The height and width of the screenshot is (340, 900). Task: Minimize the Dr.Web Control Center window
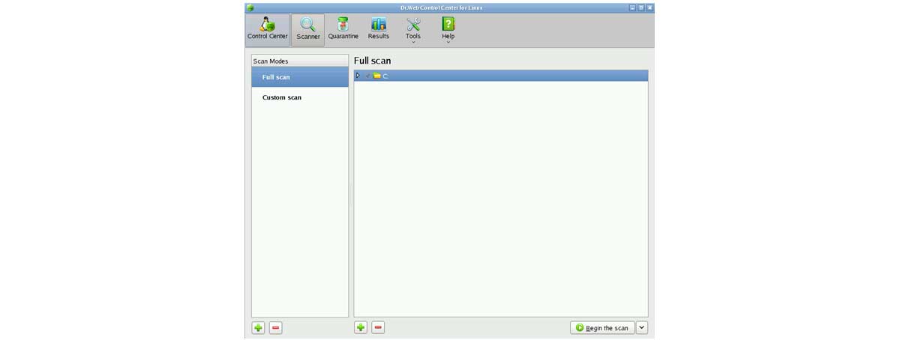click(x=632, y=7)
